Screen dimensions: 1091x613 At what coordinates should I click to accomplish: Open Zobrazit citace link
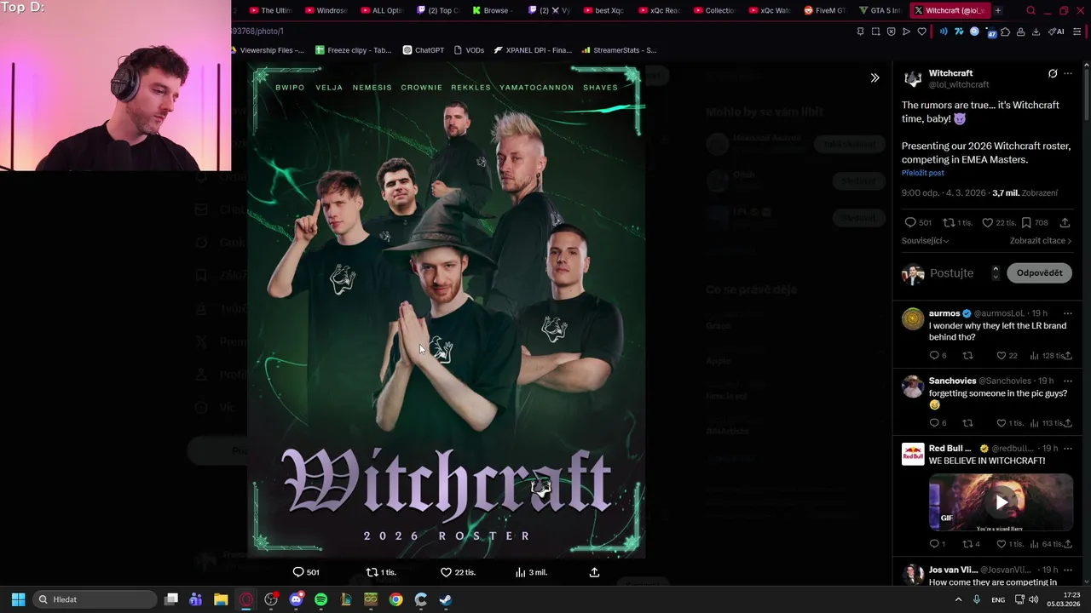pos(1041,241)
